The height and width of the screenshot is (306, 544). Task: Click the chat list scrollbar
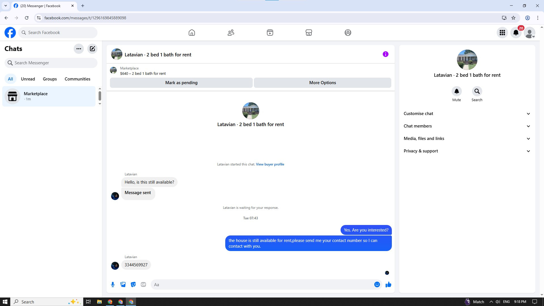pos(100,96)
